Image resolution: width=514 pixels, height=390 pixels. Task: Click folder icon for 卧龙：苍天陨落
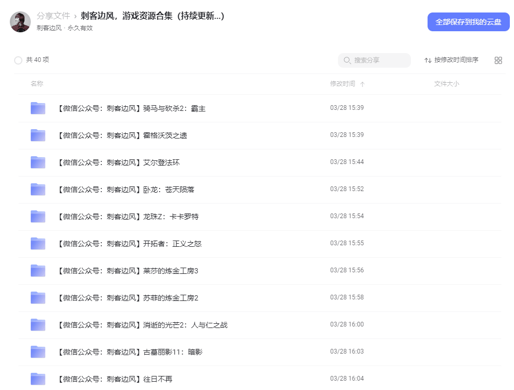[x=38, y=189]
